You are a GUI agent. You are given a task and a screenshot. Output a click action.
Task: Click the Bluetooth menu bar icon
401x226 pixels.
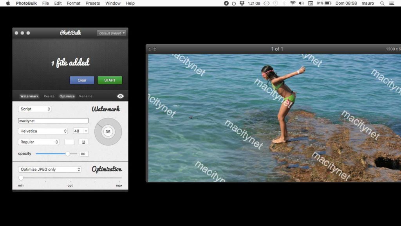[284, 3]
